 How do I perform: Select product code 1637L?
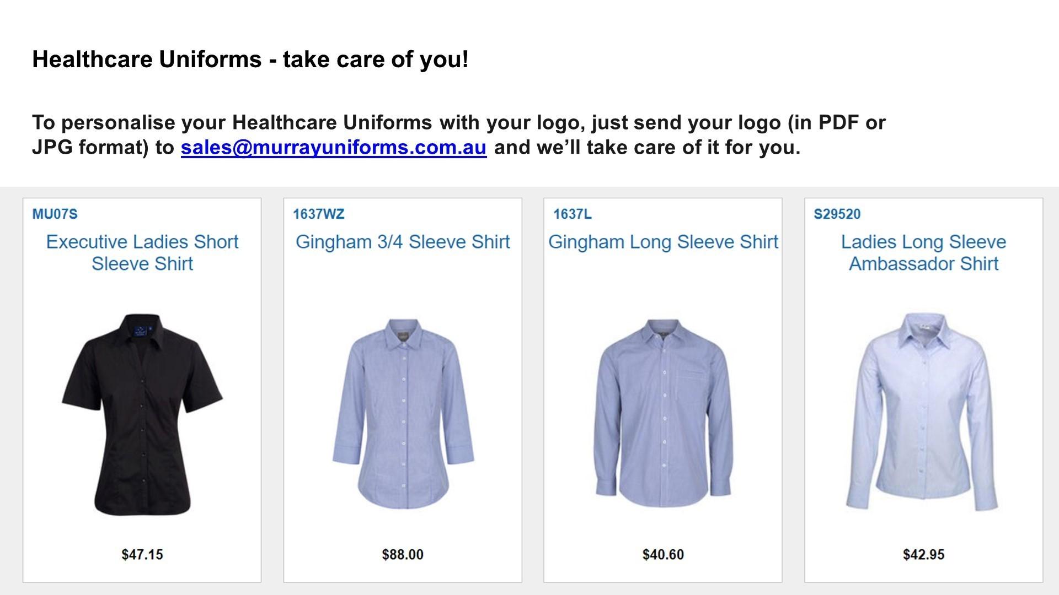[572, 214]
